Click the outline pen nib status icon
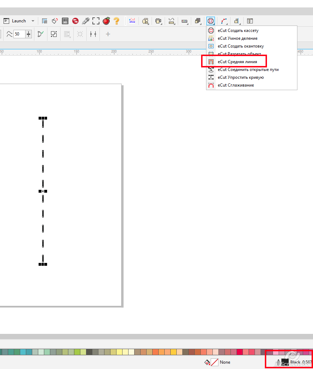313x369 pixels. coord(278,362)
